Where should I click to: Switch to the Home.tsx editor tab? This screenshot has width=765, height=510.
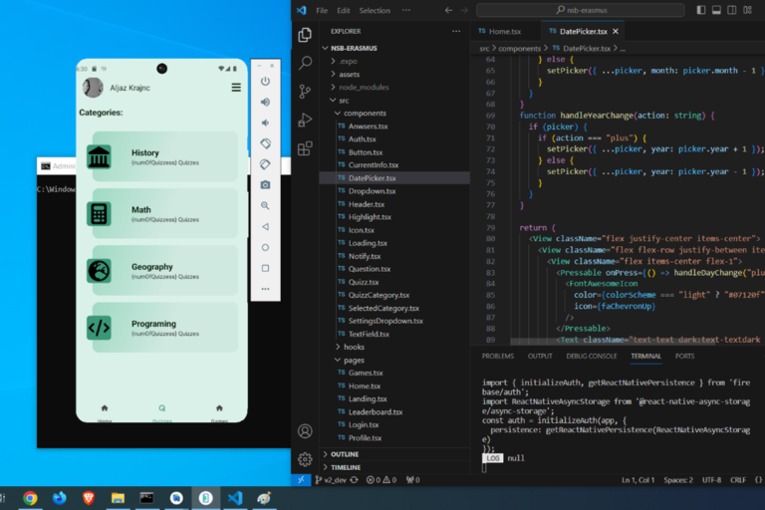505,31
